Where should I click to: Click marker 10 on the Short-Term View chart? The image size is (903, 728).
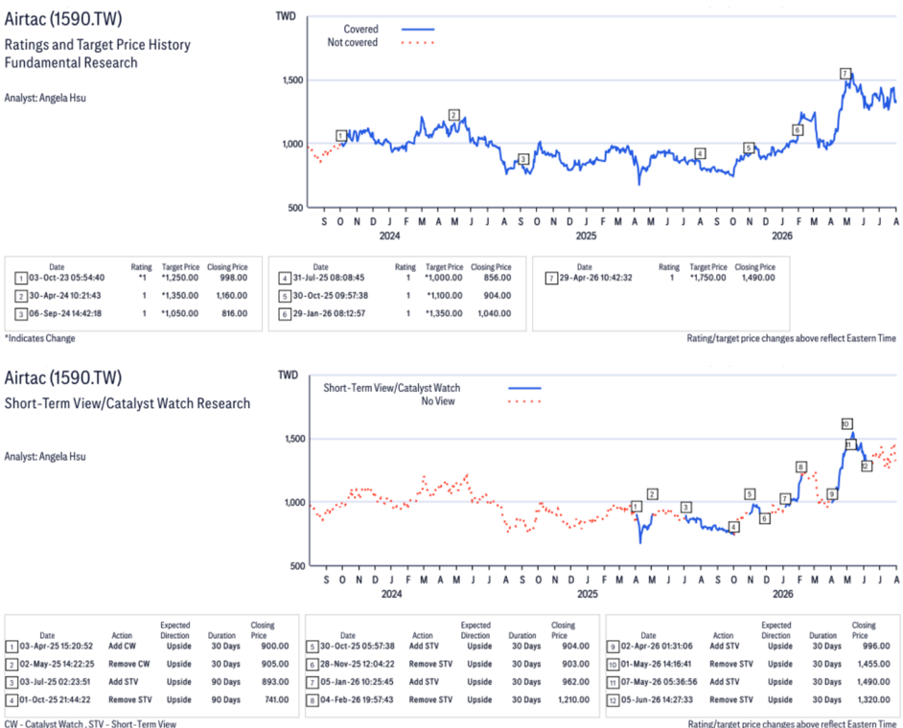pyautogui.click(x=846, y=423)
